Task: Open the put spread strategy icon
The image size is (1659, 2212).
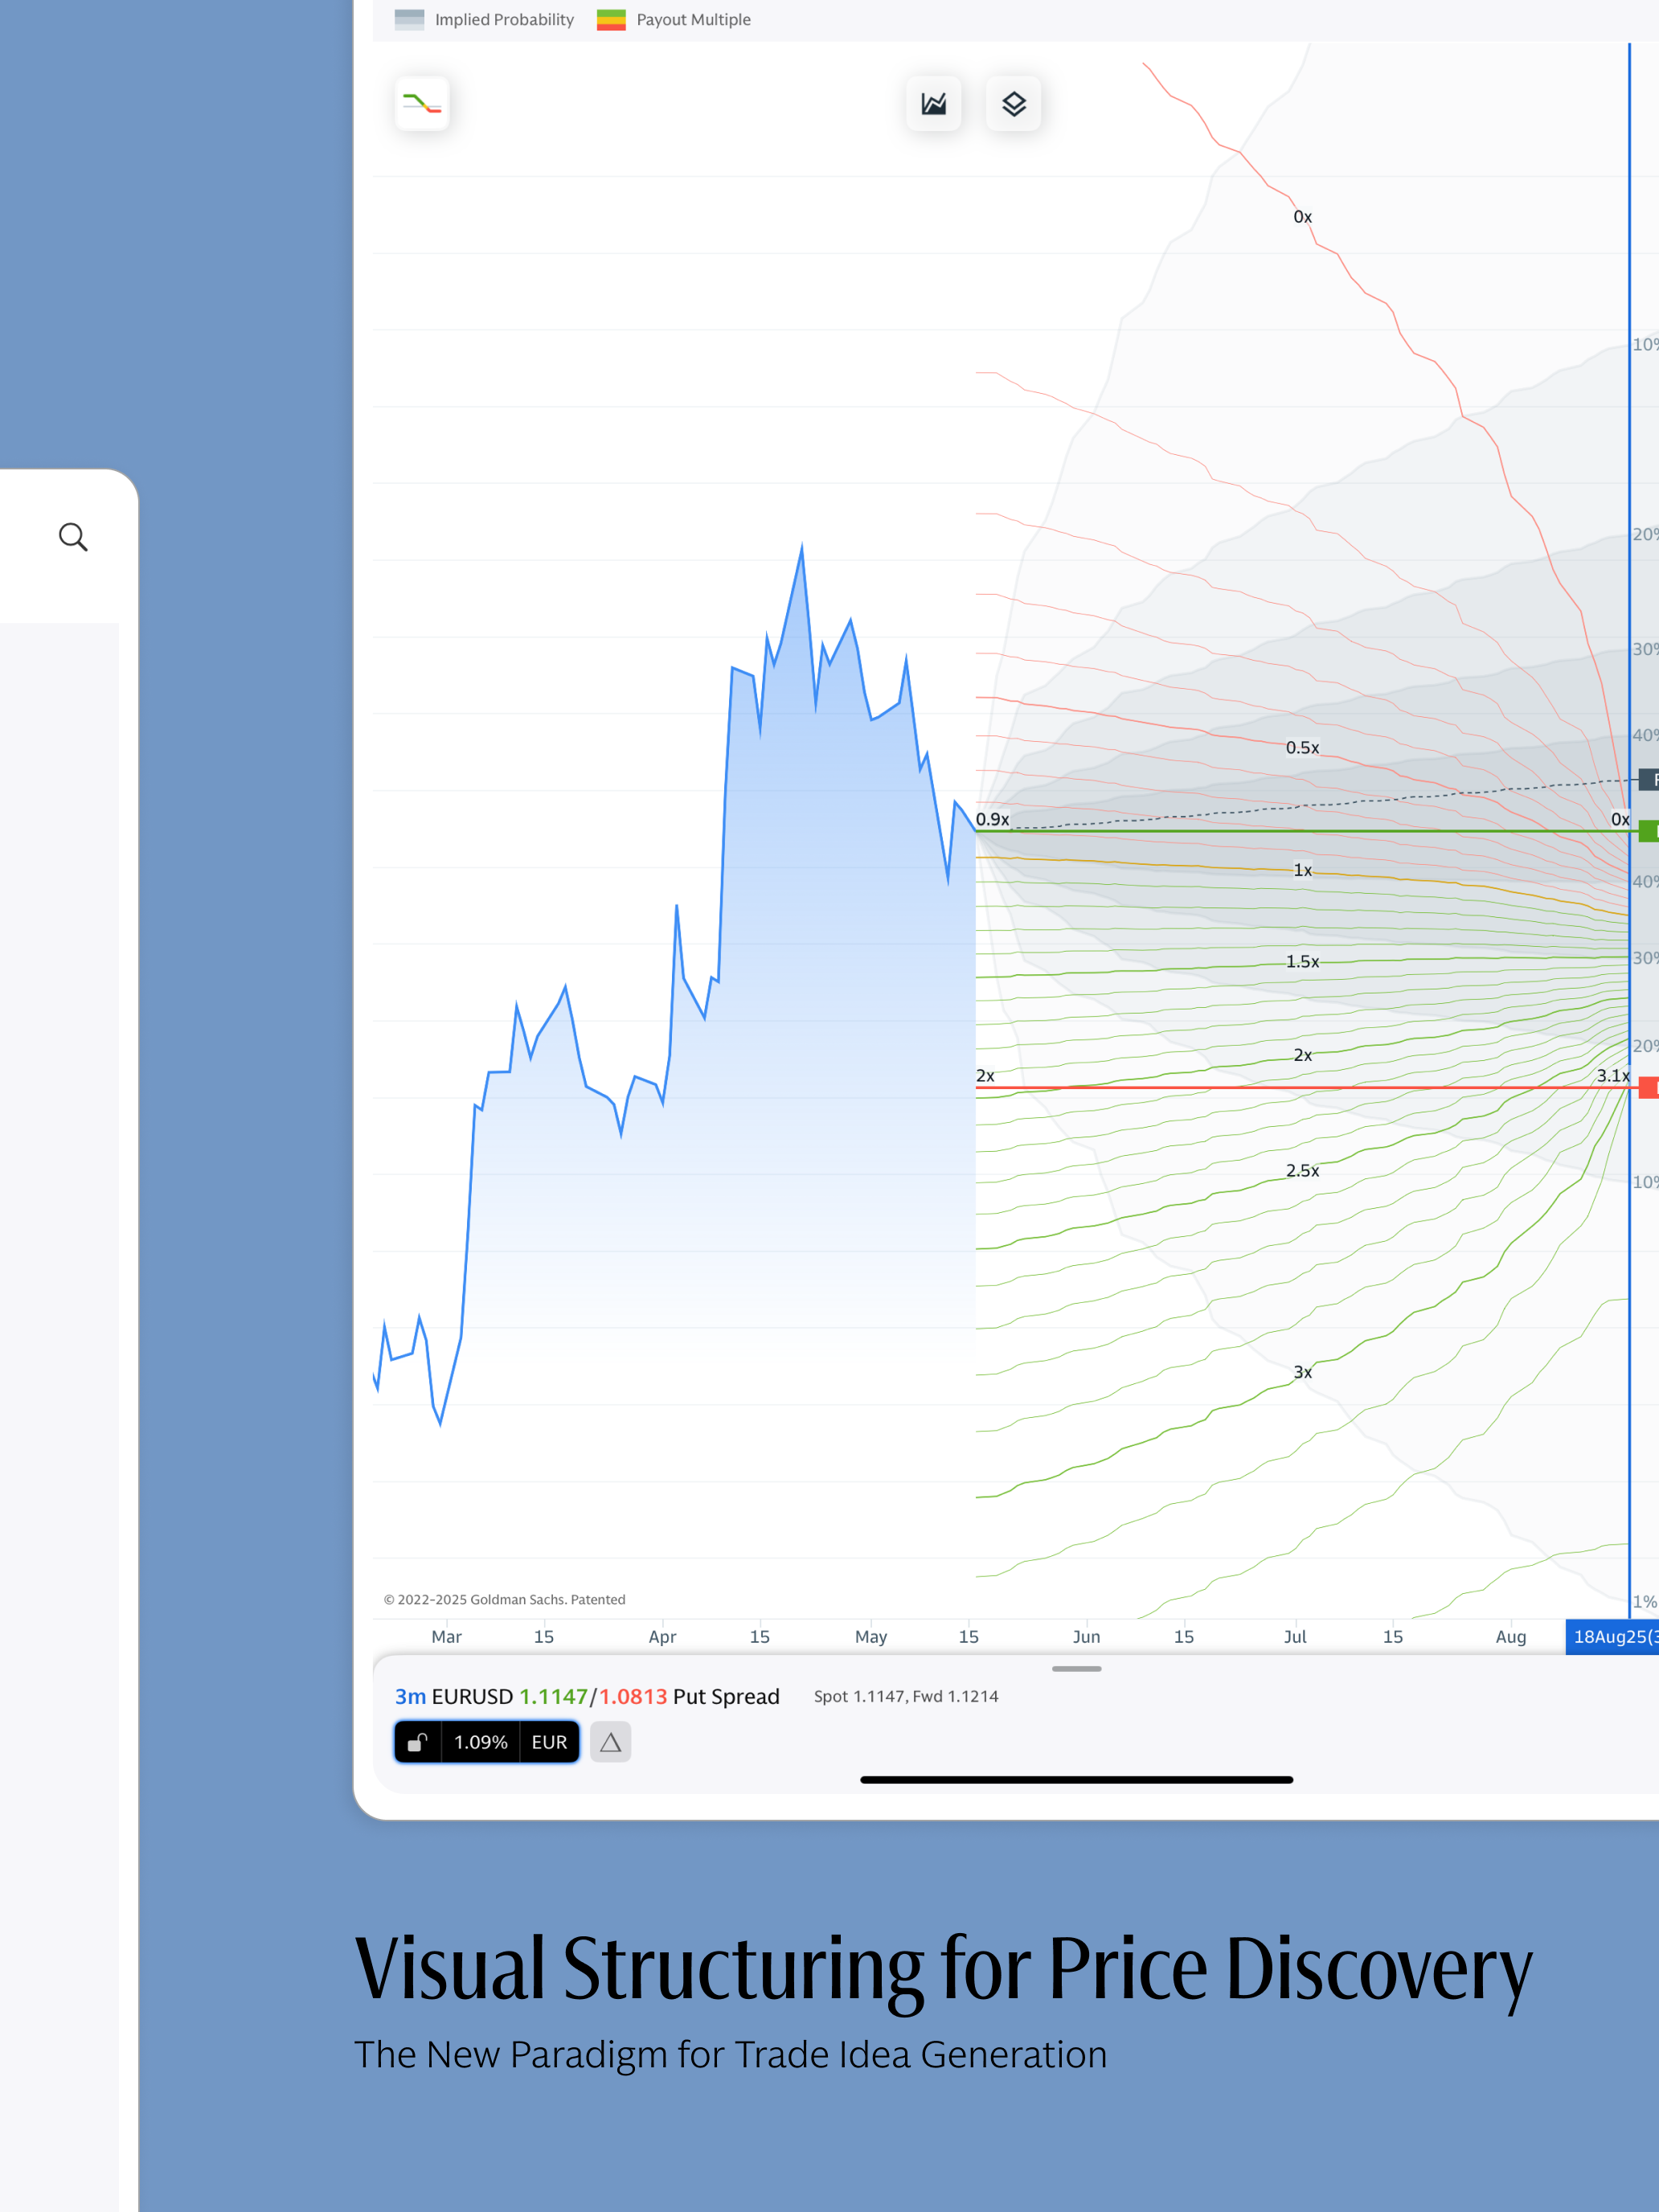Action: pos(422,104)
